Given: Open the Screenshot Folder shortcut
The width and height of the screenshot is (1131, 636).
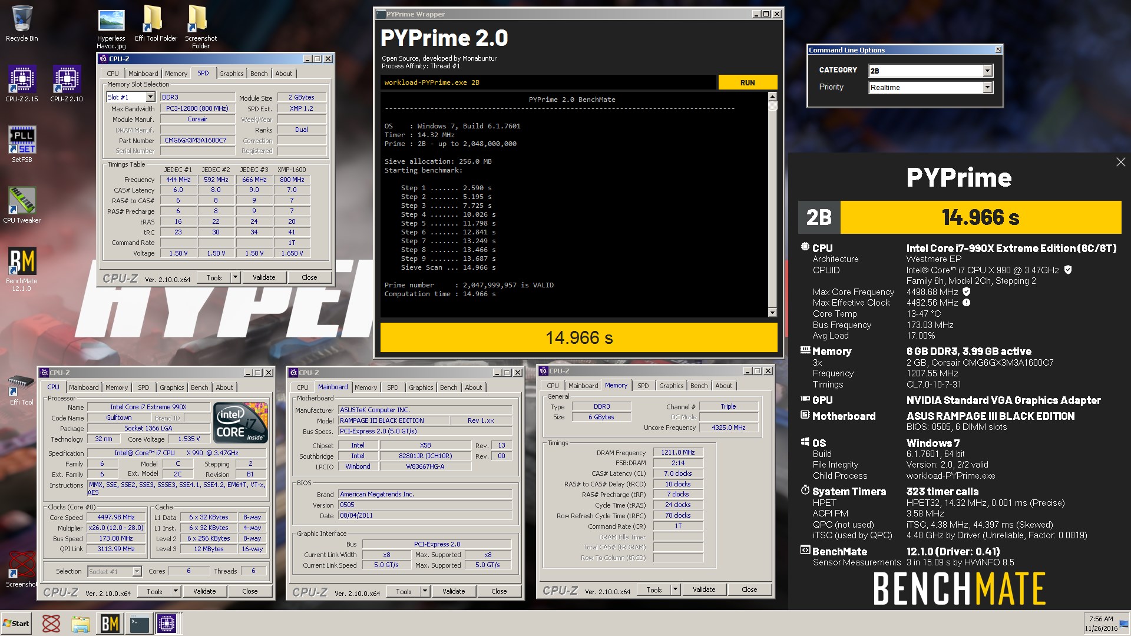Looking at the screenshot, I should 200,27.
